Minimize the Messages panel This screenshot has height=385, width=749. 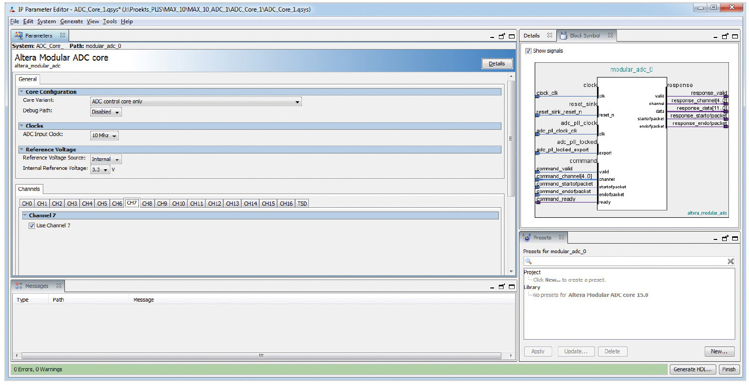[x=491, y=286]
